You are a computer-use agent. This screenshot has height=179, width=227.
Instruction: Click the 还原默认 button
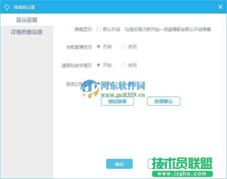[x=163, y=101]
